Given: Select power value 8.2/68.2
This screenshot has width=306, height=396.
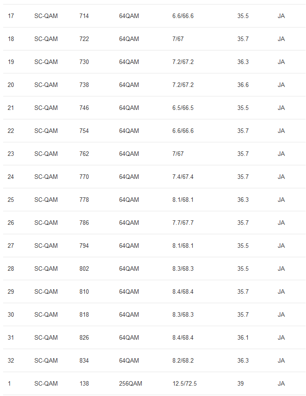Looking at the screenshot, I should [x=183, y=360].
